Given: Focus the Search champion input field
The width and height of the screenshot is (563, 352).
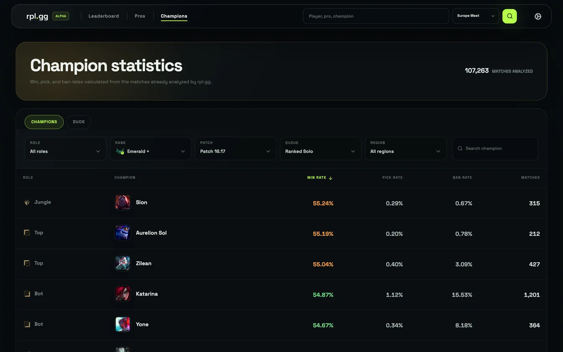Looking at the screenshot, I should (x=495, y=148).
